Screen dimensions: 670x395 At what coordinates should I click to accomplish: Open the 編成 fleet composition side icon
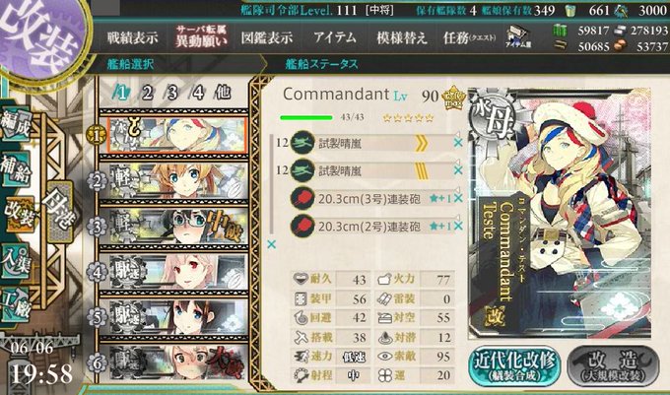[x=16, y=124]
